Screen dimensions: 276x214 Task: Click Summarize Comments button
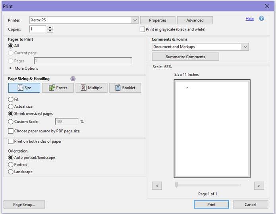tap(185, 57)
